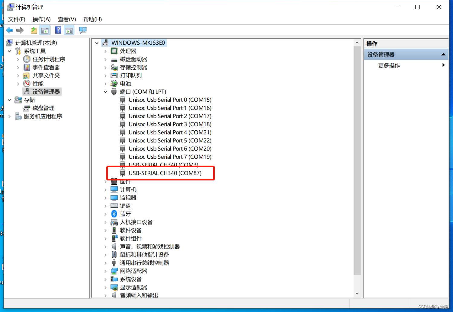Expand the 软件设备 category
The height and width of the screenshot is (312, 453).
coord(105,230)
